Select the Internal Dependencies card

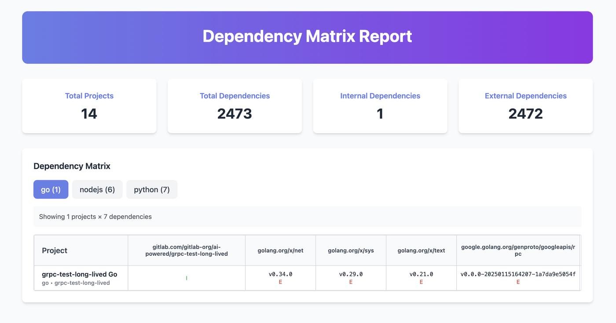coord(380,106)
